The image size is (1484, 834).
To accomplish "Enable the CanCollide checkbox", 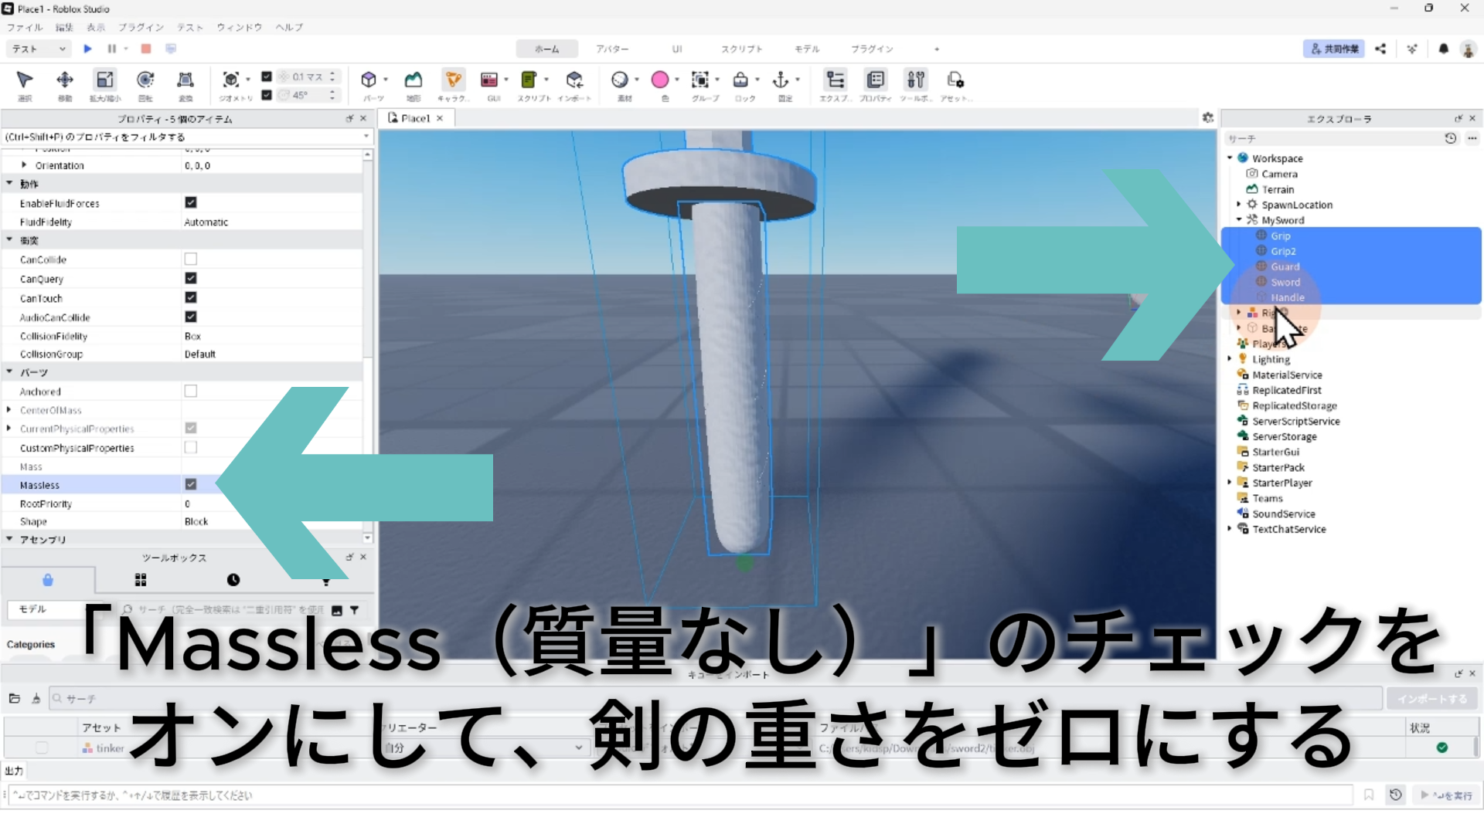I will point(191,259).
